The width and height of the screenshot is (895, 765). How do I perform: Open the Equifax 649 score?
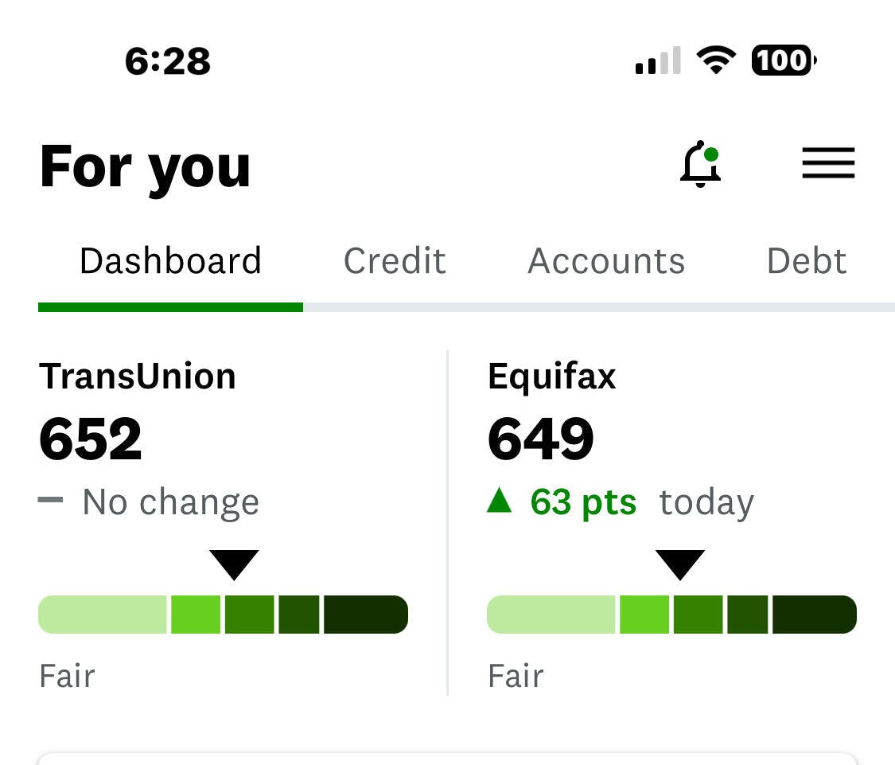coord(541,439)
